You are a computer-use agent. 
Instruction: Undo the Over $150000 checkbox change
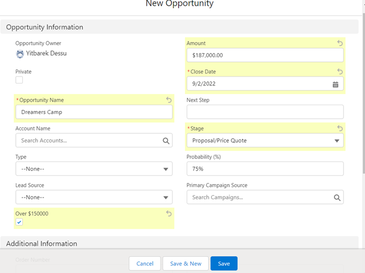coord(169,213)
